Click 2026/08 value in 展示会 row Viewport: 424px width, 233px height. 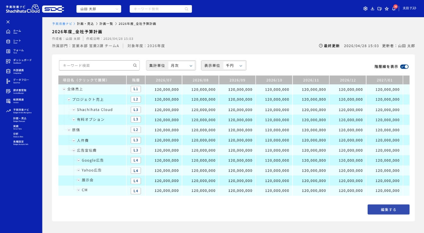point(203,181)
